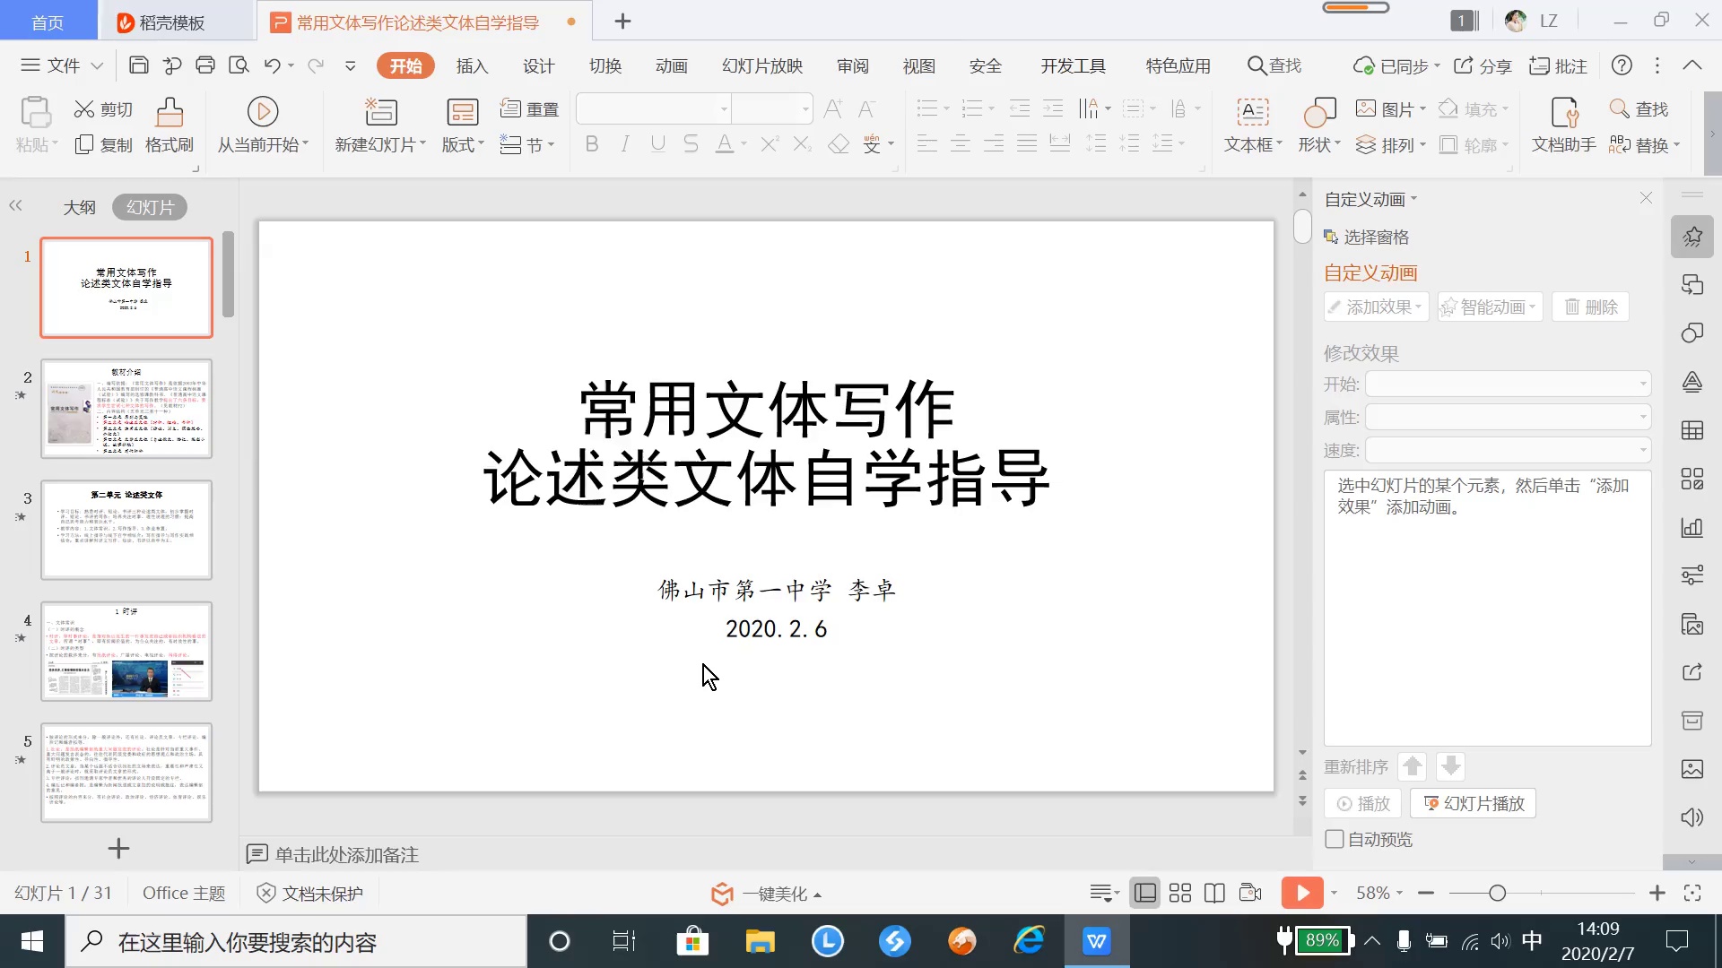
Task: Click the Document Unprotected (文档未保护) button
Action: [310, 893]
